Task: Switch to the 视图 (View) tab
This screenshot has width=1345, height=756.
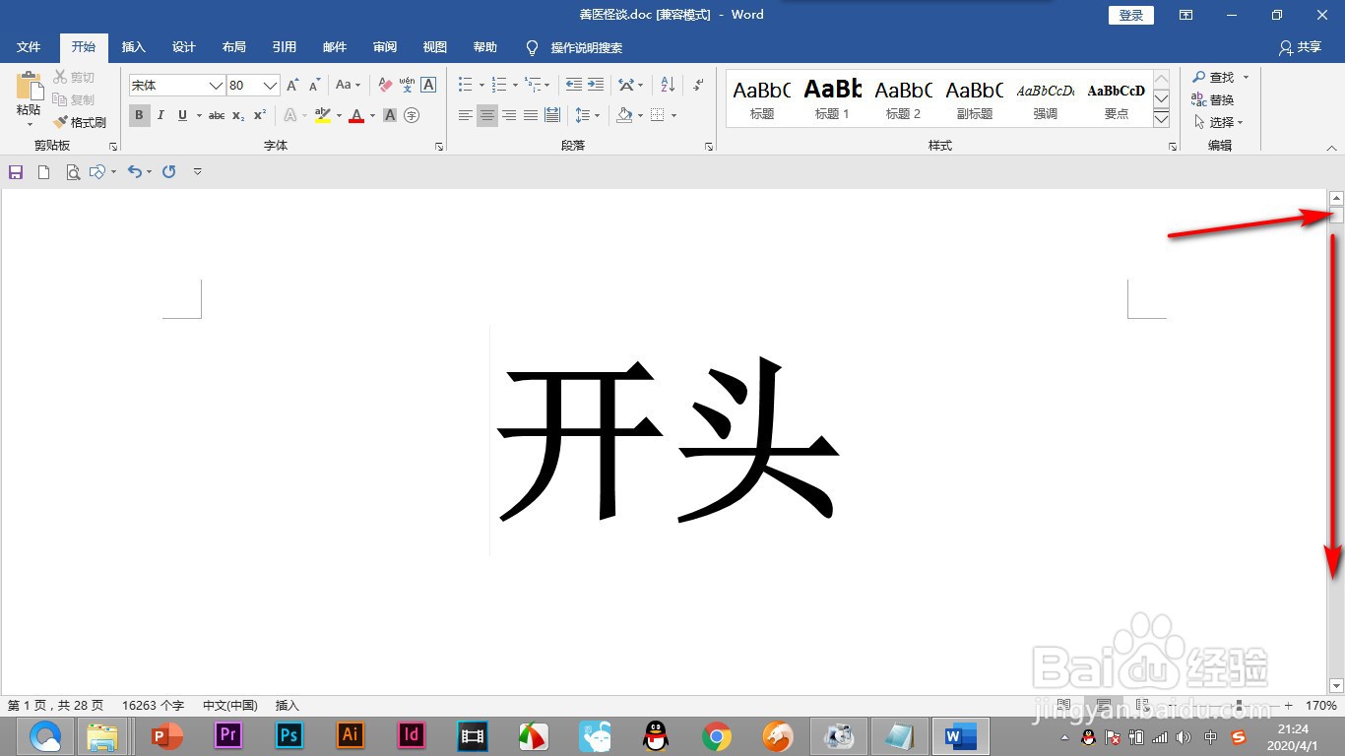Action: click(435, 47)
